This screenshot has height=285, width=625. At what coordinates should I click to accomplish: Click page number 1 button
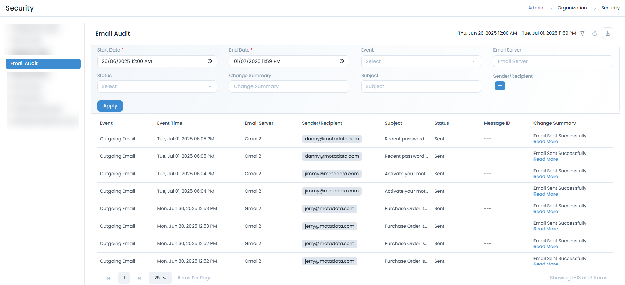point(124,278)
